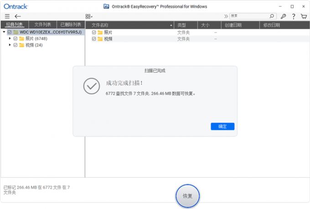Viewport: 310px width, 209px height.
Task: Toggle checkbox for 视频 row in file list
Action: pyautogui.click(x=94, y=39)
